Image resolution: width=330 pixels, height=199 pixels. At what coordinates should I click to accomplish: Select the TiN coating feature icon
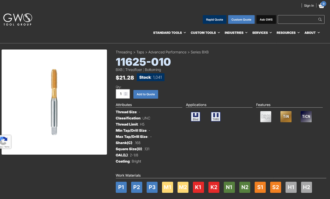286,117
